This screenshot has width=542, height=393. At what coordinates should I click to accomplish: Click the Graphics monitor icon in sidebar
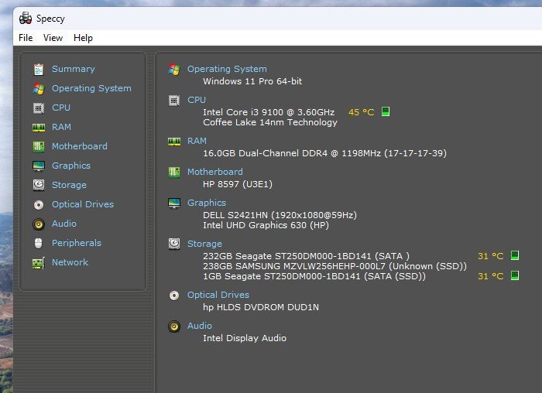[x=39, y=166]
